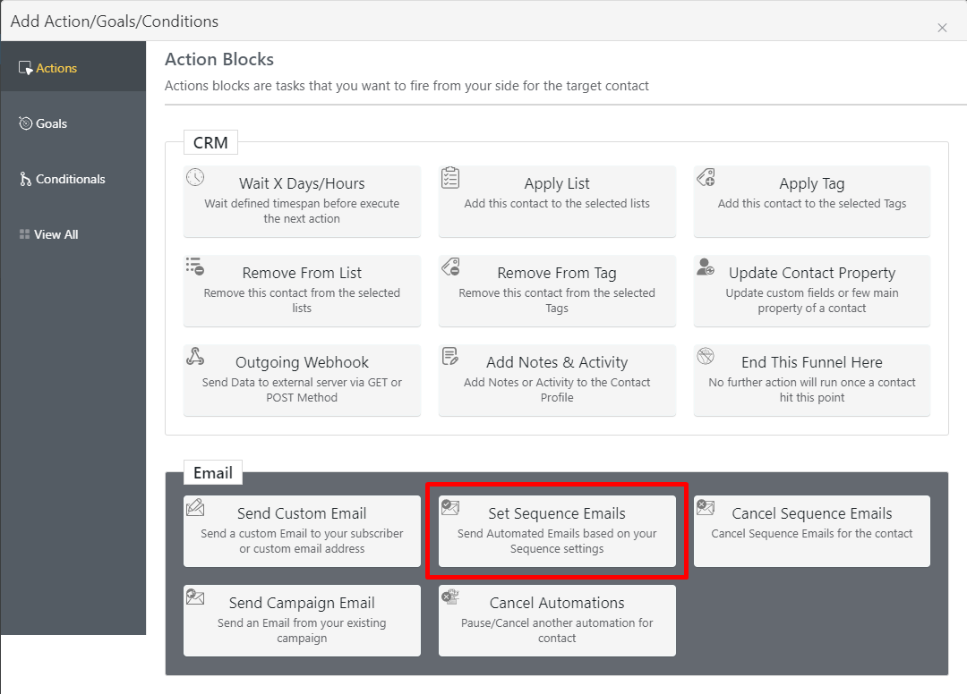Select the Cancel Automations block

tap(557, 621)
